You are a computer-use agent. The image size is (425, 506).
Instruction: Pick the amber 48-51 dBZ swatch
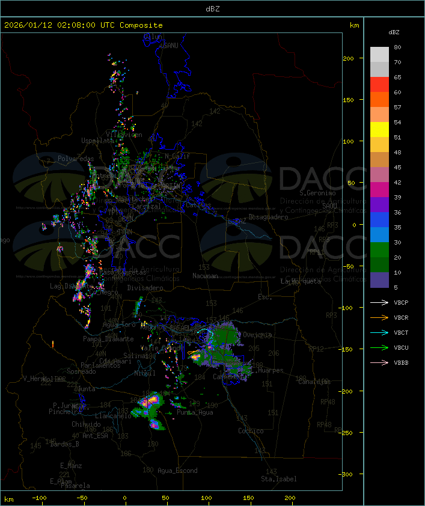(x=379, y=145)
